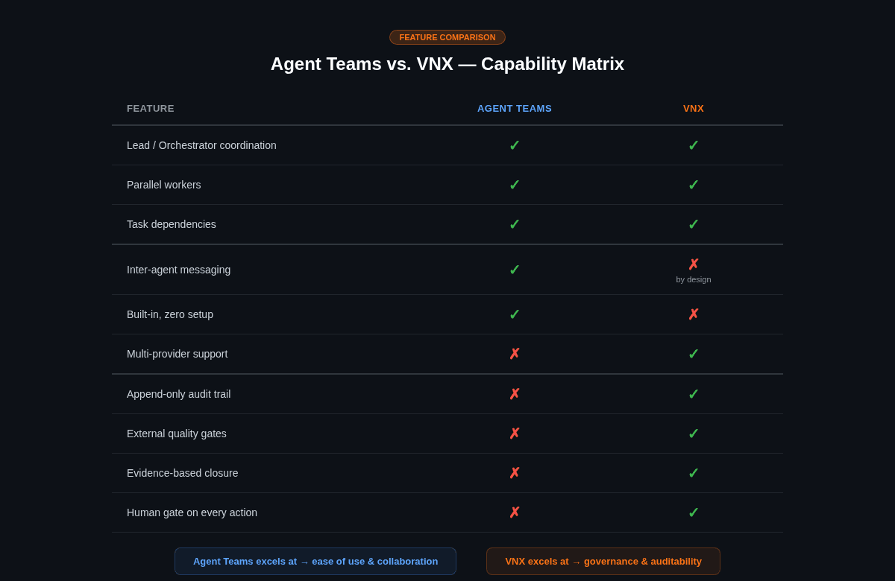895x581 pixels.
Task: Select the checkmark for Parallel workers under Agent Teams
Action: coord(515,185)
